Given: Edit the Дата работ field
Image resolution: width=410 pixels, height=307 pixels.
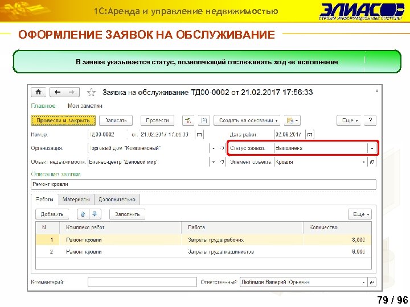Looking at the screenshot, I should (290, 134).
